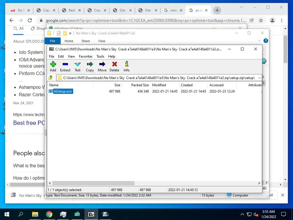Sort by Size column header
The image size is (293, 220).
click(x=108, y=85)
